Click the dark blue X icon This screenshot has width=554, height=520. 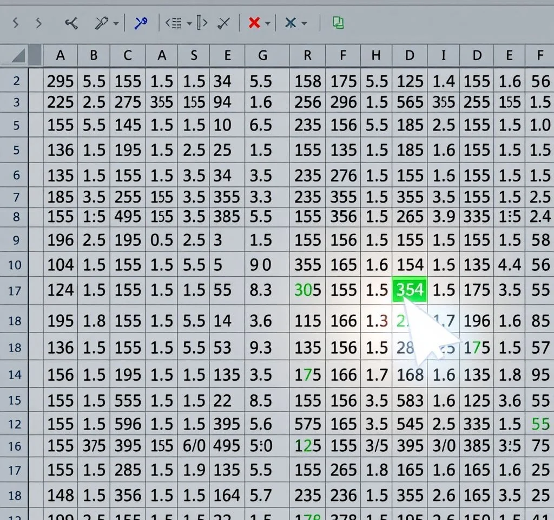(291, 23)
